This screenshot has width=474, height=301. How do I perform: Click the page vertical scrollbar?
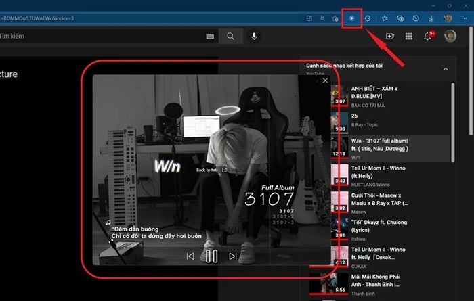[x=471, y=81]
